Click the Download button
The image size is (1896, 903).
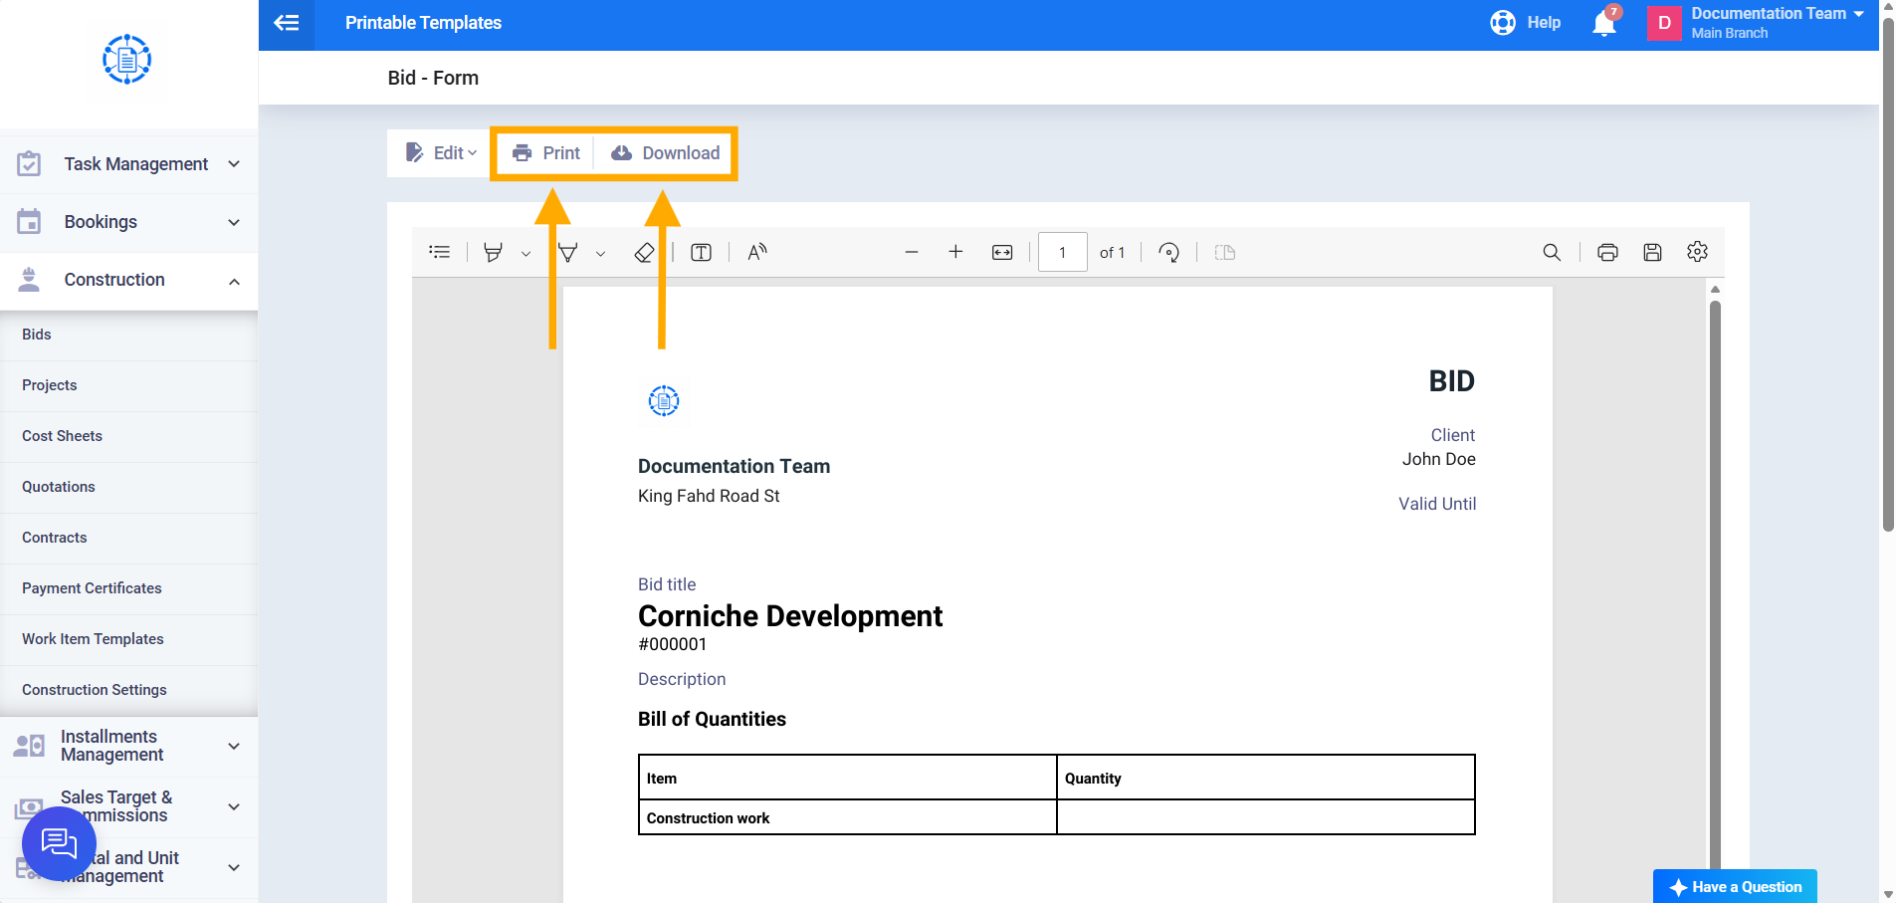(x=665, y=153)
